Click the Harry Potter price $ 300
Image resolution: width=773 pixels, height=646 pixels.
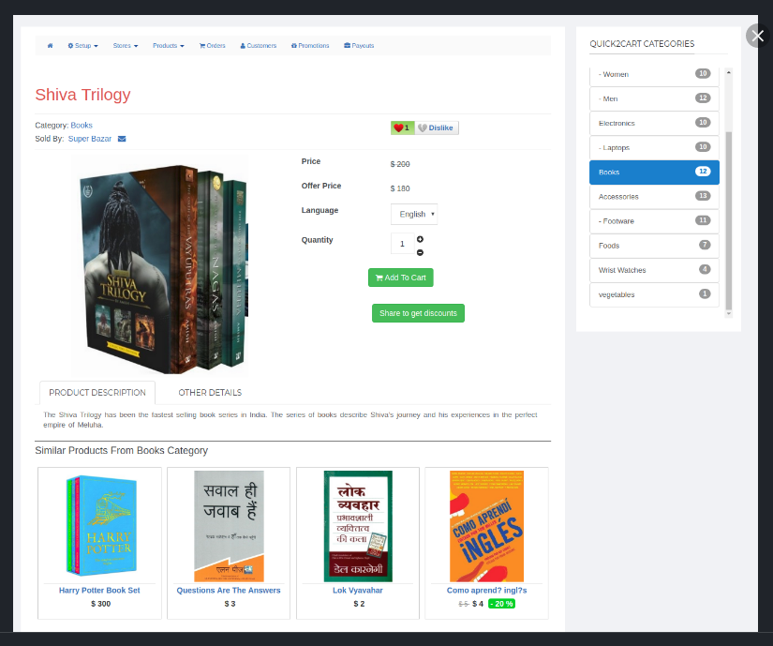click(100, 604)
